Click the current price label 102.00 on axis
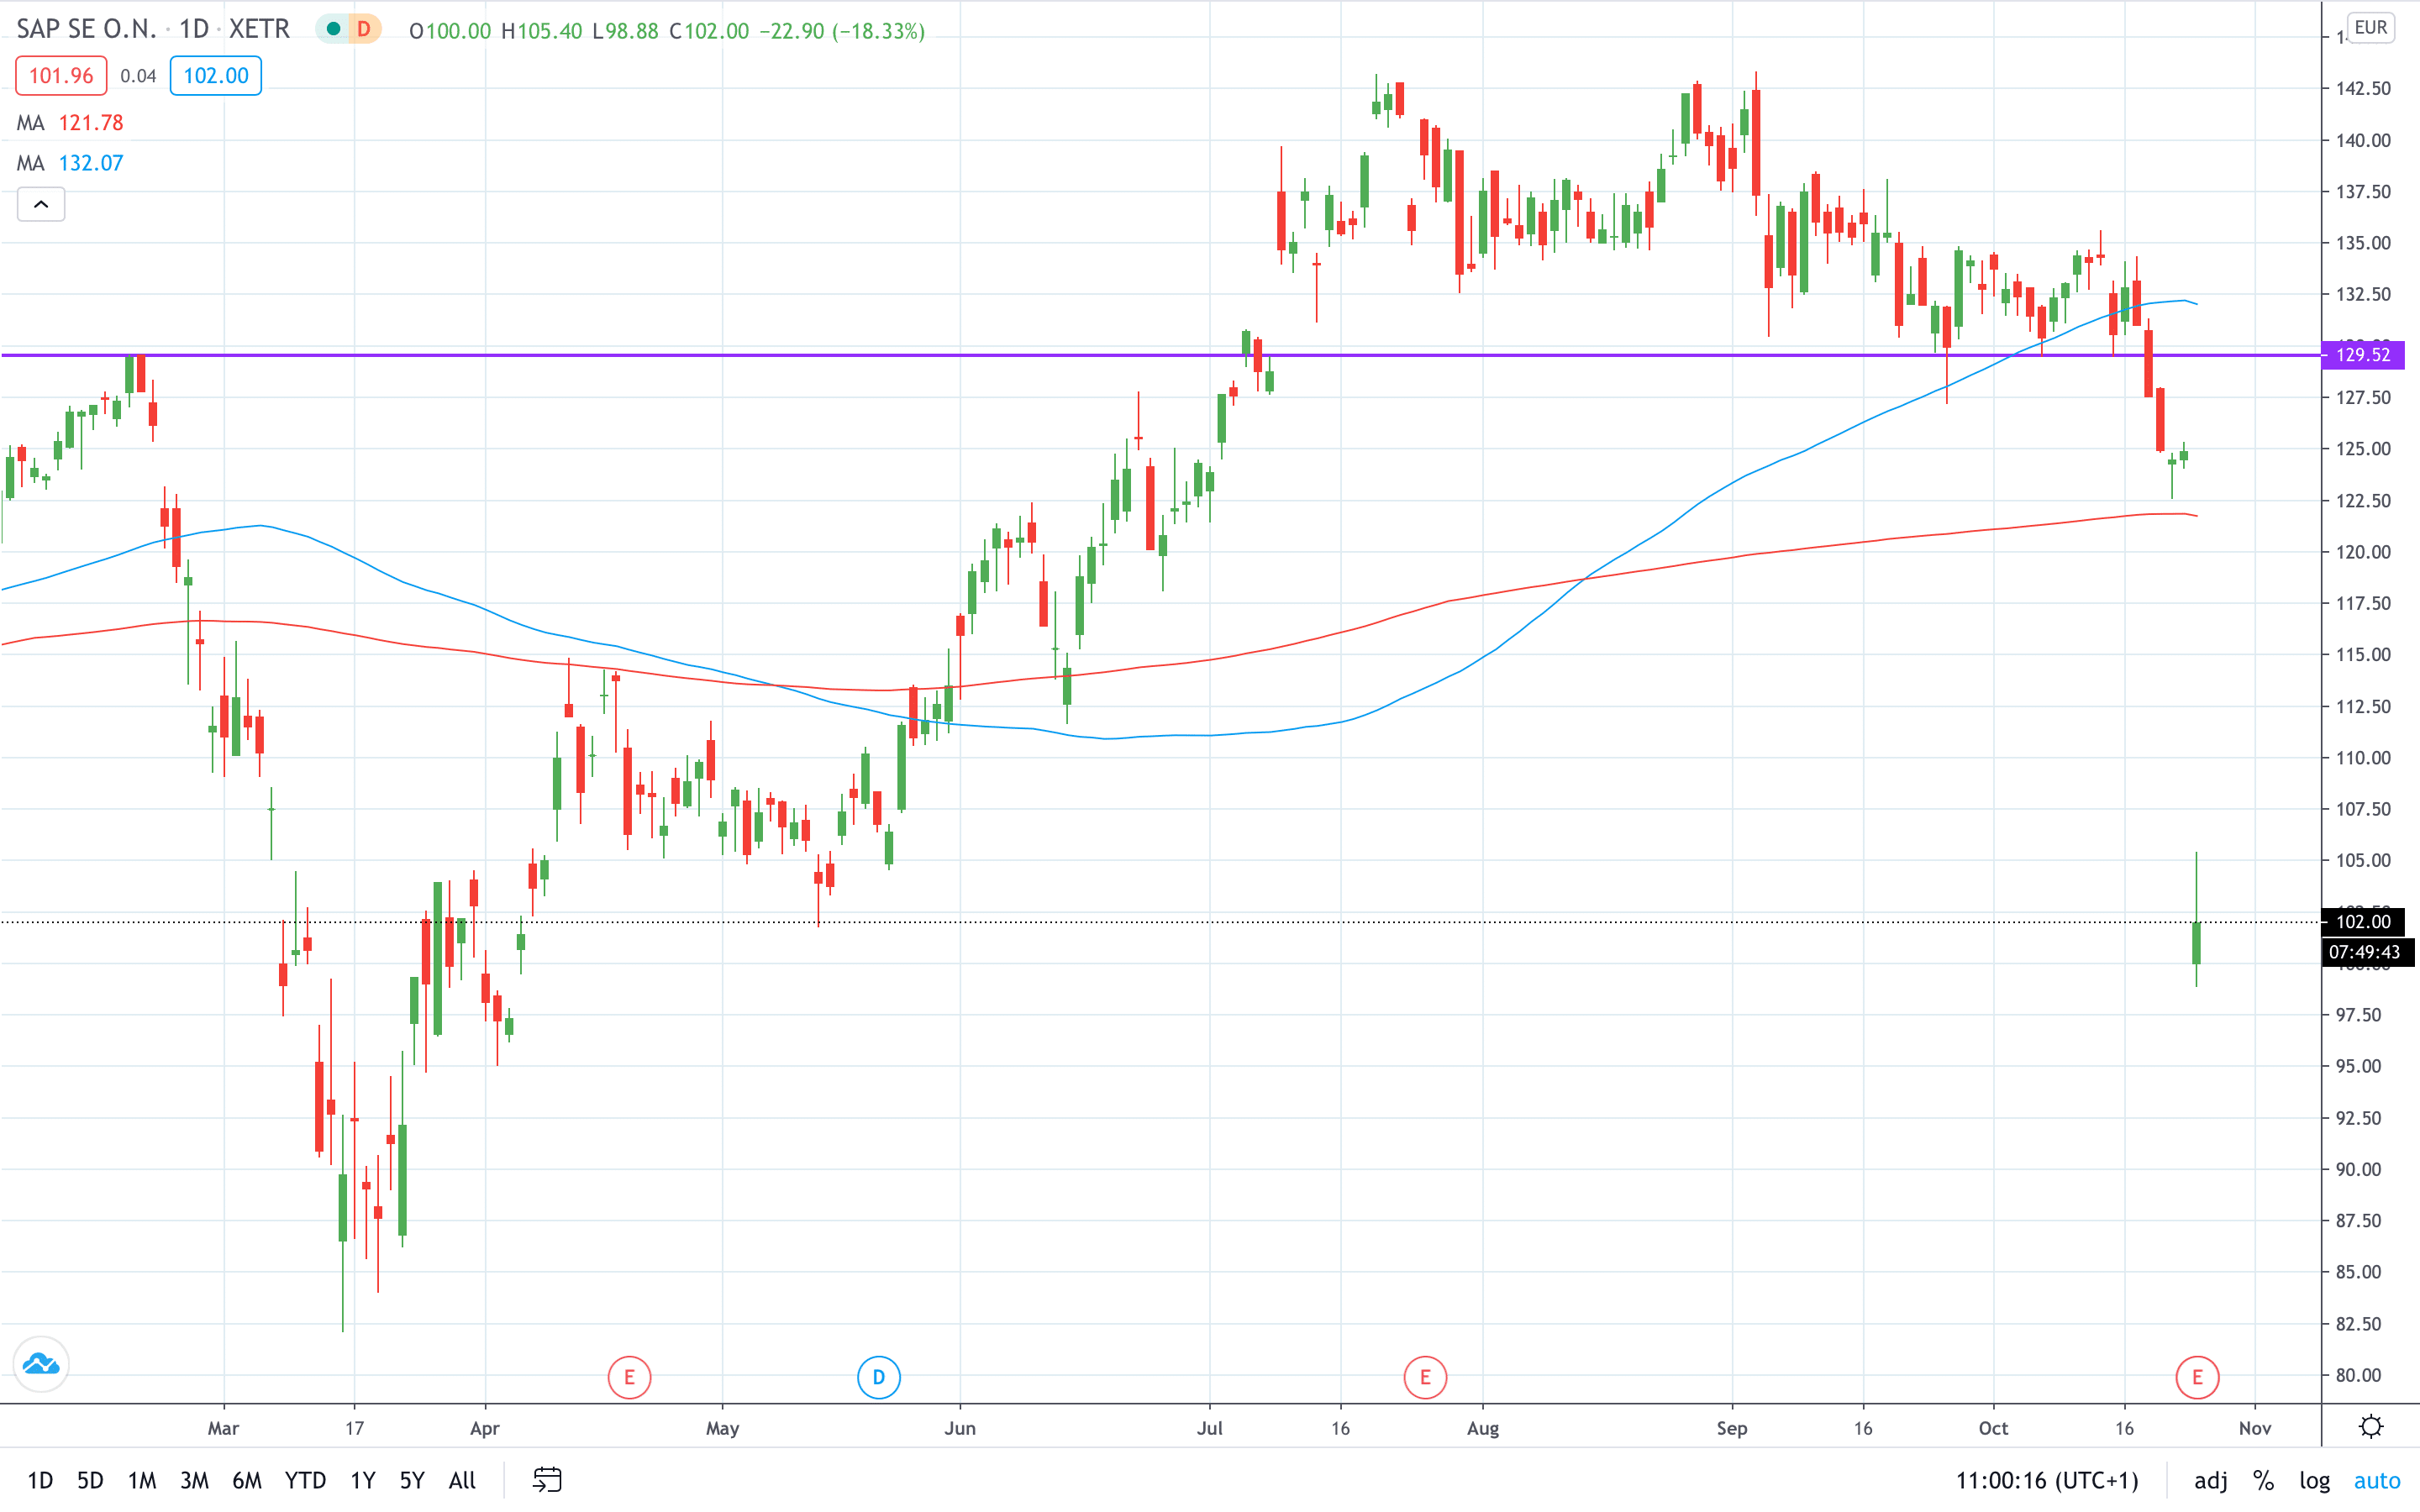Image resolution: width=2420 pixels, height=1512 pixels. [2362, 921]
